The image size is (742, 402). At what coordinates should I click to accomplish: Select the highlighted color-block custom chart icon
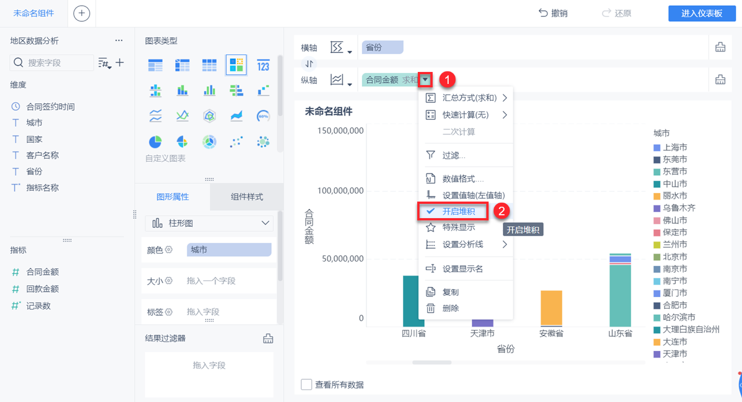click(x=236, y=65)
